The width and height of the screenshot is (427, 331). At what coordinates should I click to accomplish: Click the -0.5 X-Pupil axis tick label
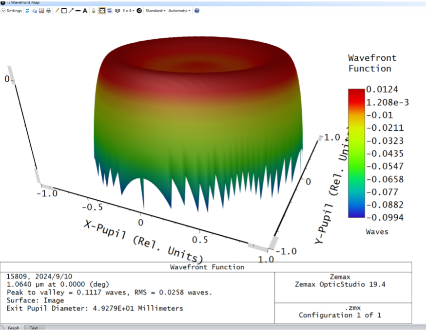click(x=93, y=207)
